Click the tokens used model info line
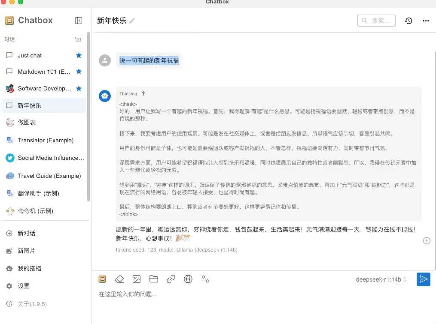This screenshot has height=324, width=436. [177, 250]
